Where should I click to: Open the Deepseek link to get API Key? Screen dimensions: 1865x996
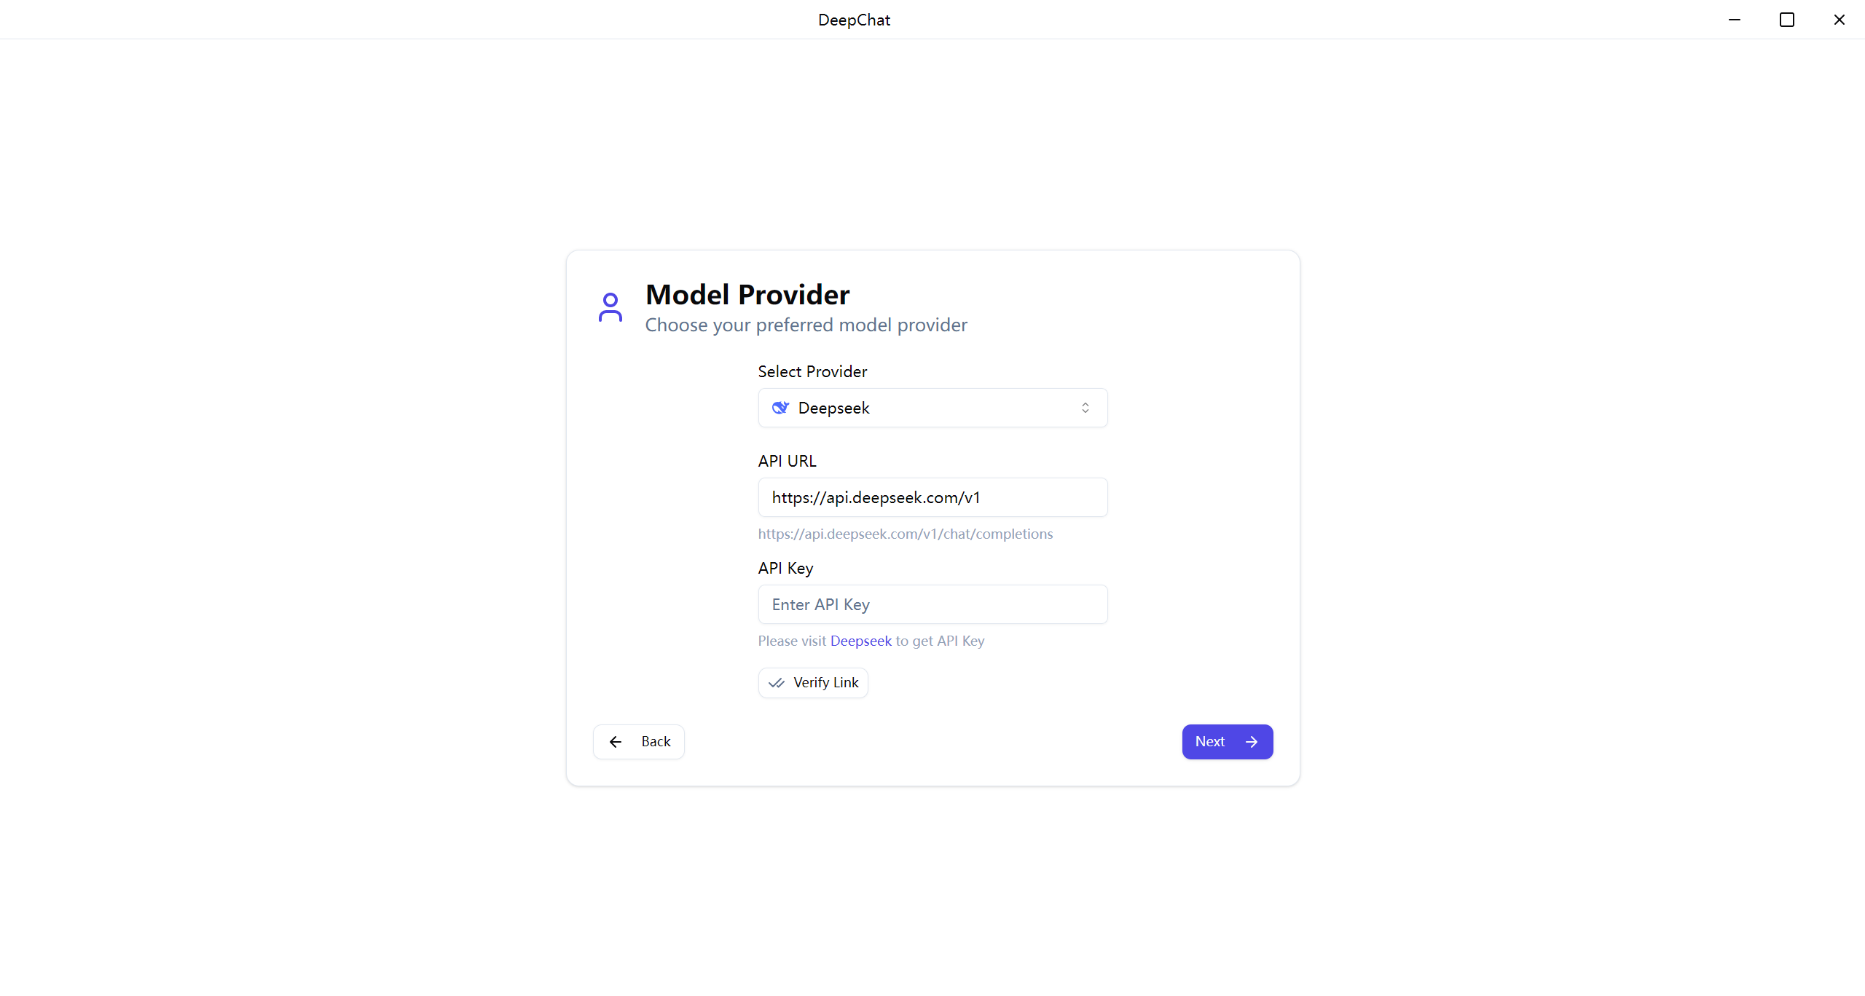860,641
